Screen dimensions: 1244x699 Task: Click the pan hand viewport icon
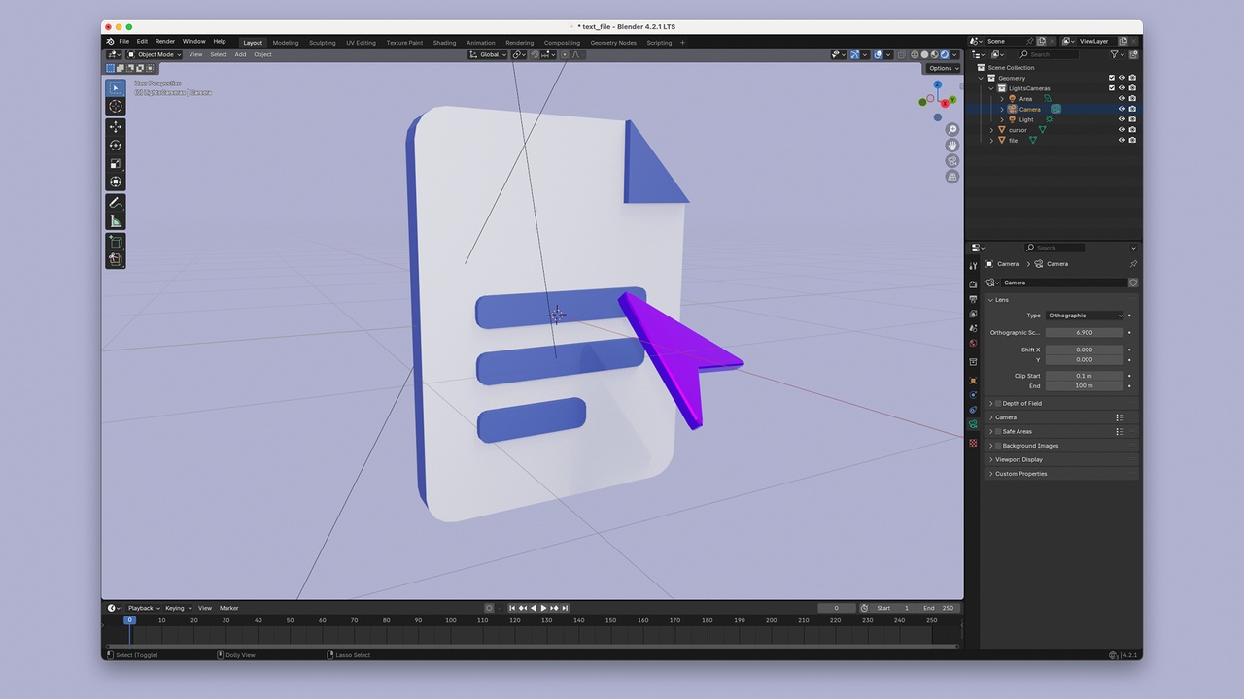952,146
